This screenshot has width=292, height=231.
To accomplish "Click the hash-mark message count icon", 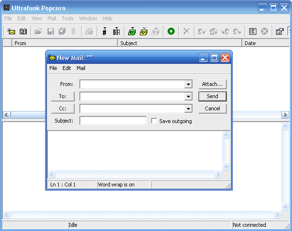I will 105,31.
